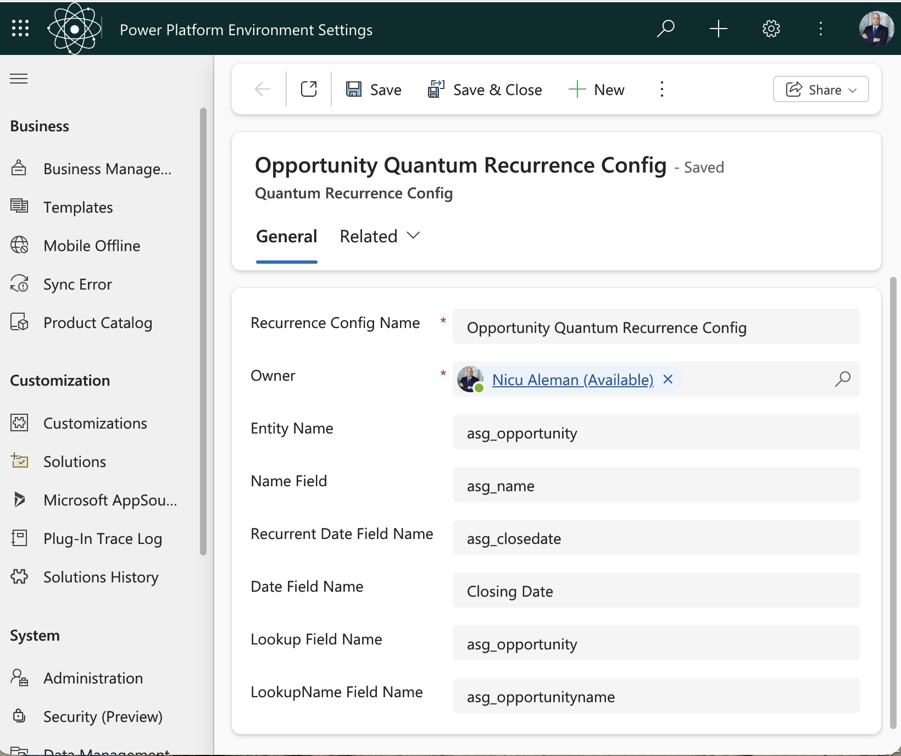
Task: Open the app launcher waffle grid
Action: [x=20, y=29]
